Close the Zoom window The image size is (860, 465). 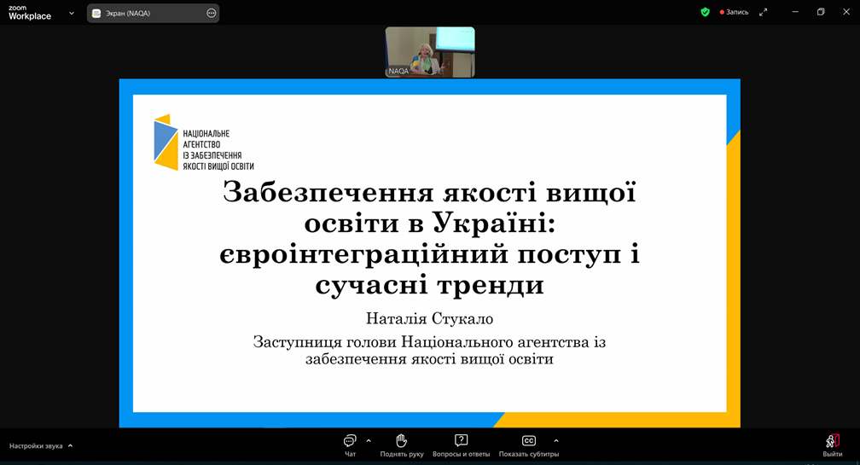click(x=846, y=11)
